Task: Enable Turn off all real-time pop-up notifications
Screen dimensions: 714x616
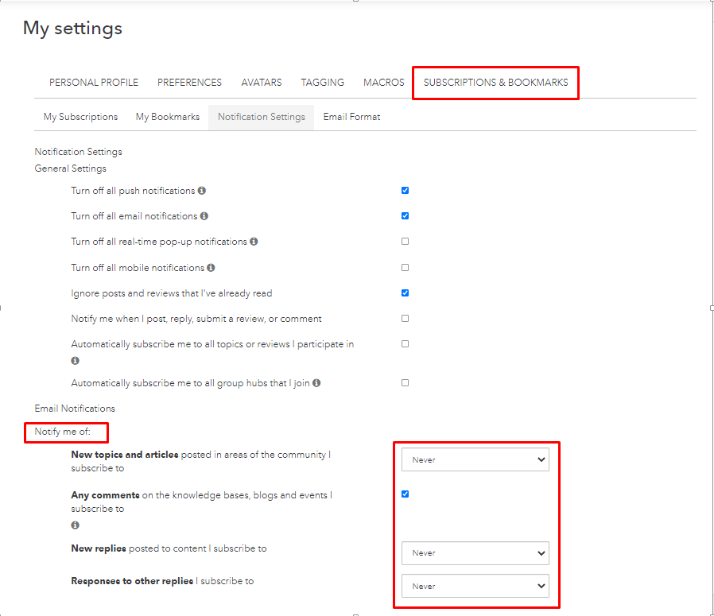Action: pyautogui.click(x=406, y=242)
